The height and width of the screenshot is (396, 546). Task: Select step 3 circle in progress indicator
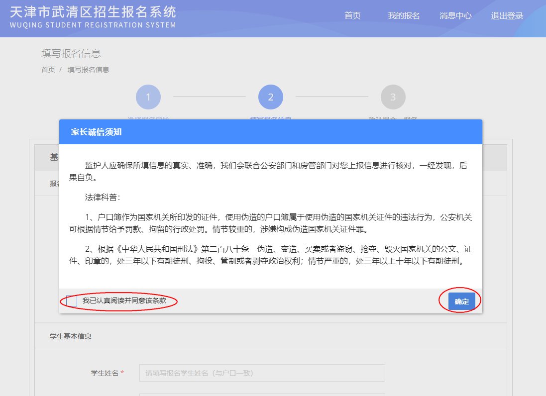393,97
